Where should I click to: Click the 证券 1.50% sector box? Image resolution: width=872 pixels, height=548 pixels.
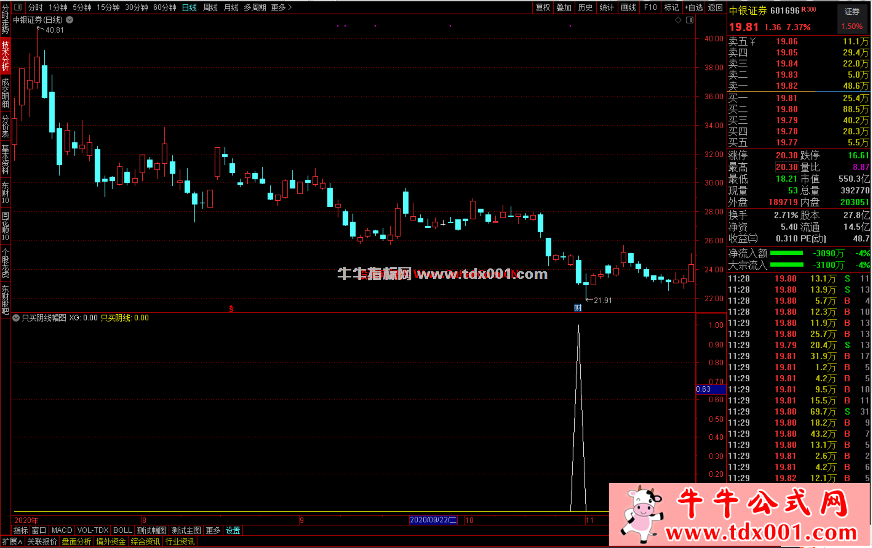tap(852, 19)
